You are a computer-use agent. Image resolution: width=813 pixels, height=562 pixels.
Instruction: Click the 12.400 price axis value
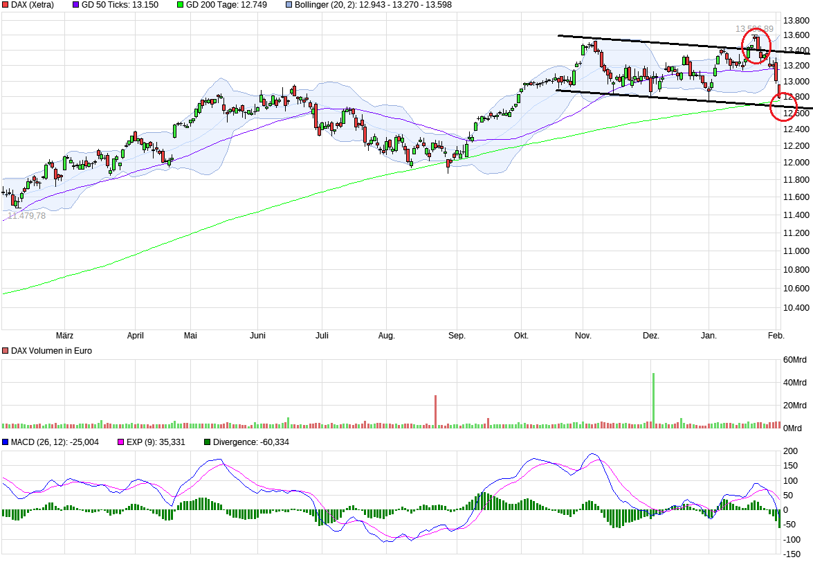(x=796, y=129)
